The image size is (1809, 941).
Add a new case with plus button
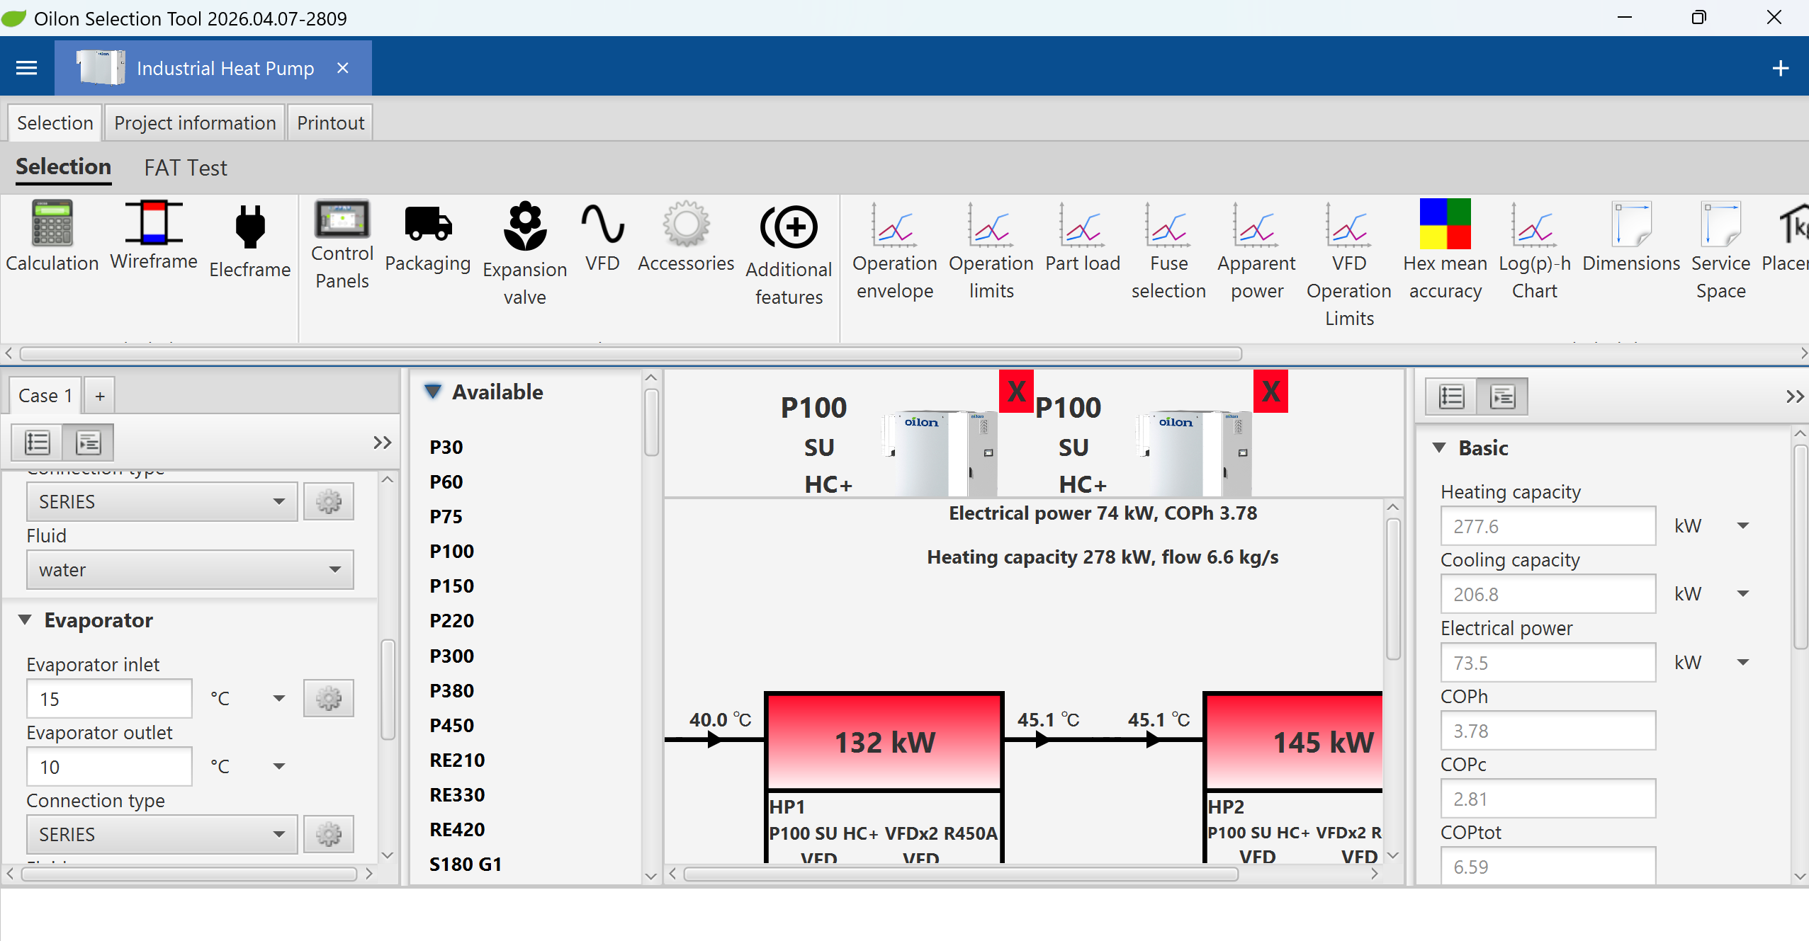(x=100, y=396)
